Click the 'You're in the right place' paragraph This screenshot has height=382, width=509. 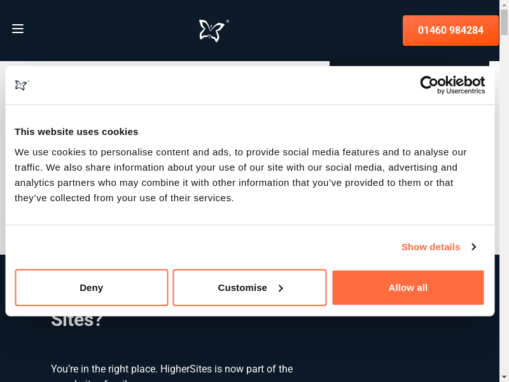(x=172, y=369)
